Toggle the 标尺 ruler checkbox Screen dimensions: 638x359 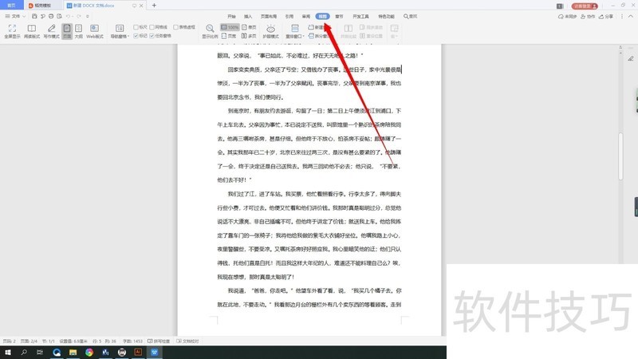coord(136,27)
